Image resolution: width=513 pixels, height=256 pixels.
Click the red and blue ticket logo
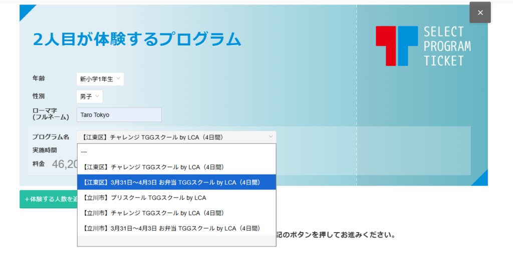396,46
